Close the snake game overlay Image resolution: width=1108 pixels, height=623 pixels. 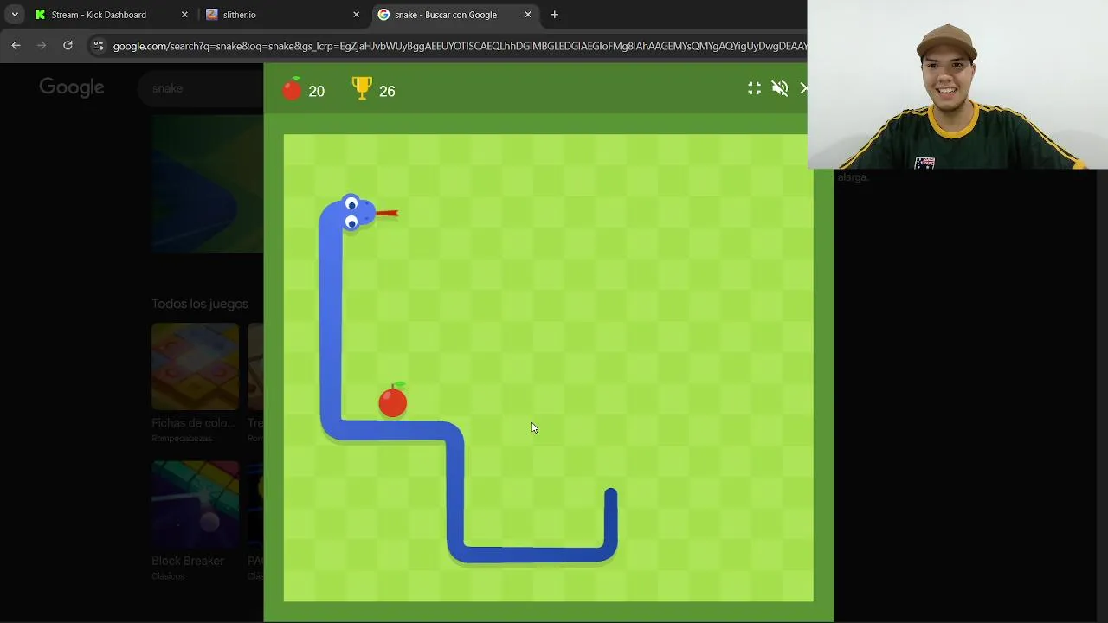coord(803,88)
